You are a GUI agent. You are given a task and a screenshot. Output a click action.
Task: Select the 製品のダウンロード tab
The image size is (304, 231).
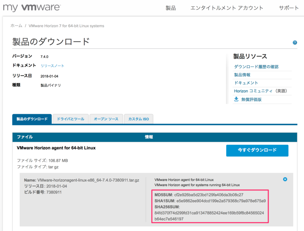(x=32, y=119)
